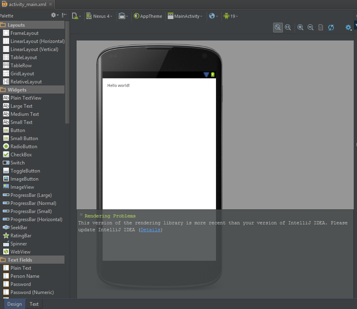The height and width of the screenshot is (309, 357).
Task: Select the Hello world! text in preview
Action: click(x=118, y=85)
